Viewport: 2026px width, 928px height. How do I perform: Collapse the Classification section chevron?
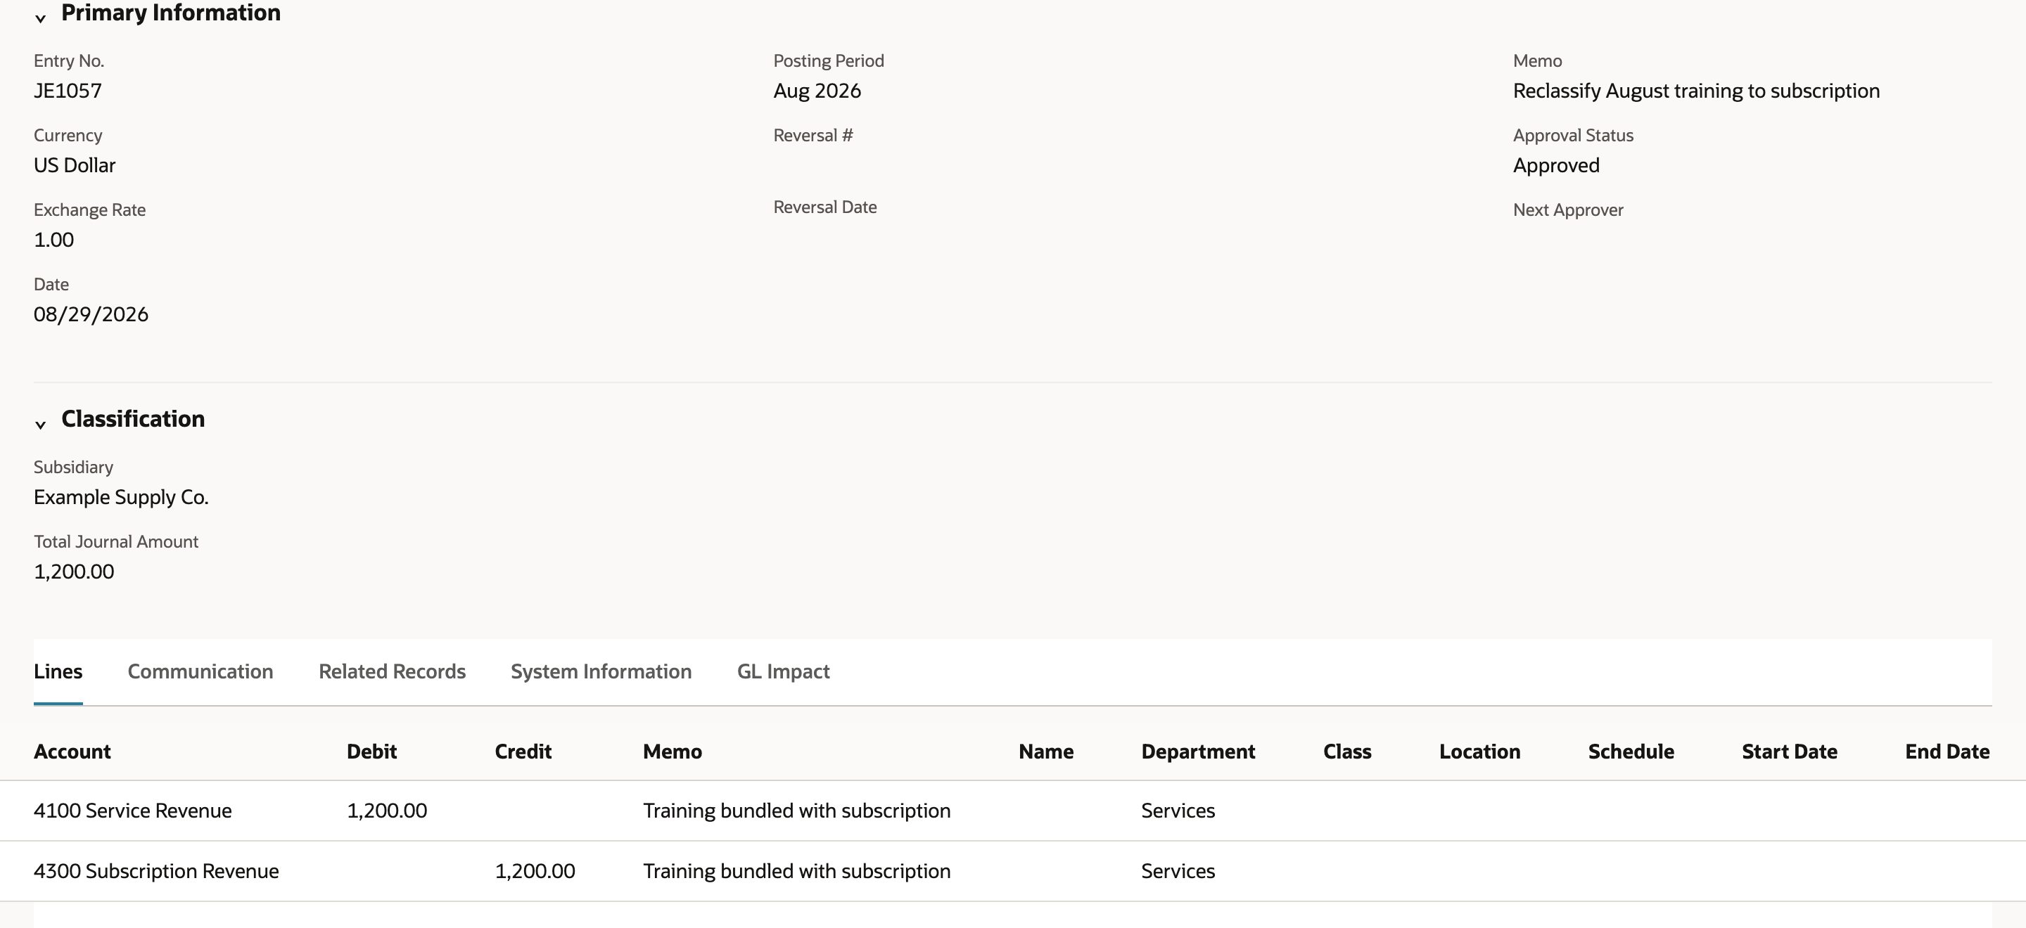coord(41,425)
